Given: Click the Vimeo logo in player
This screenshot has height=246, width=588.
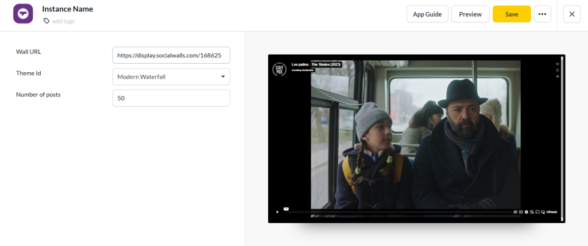Looking at the screenshot, I should (552, 212).
